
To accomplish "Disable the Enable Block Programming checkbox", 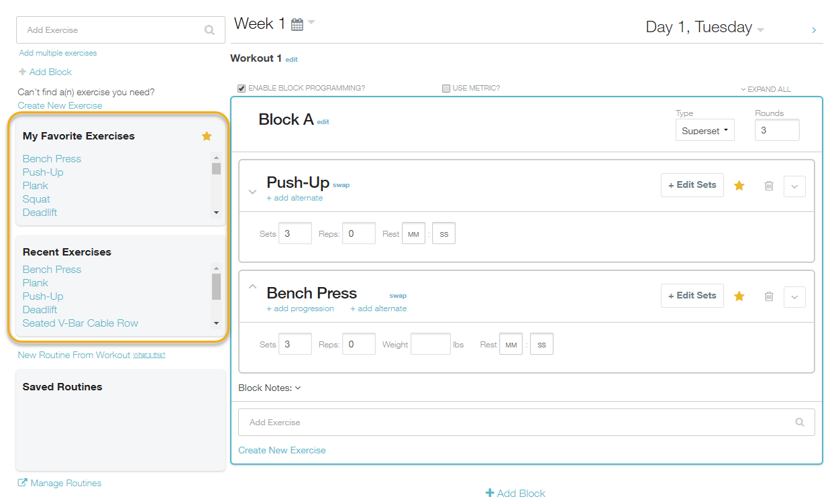I will pyautogui.click(x=242, y=89).
